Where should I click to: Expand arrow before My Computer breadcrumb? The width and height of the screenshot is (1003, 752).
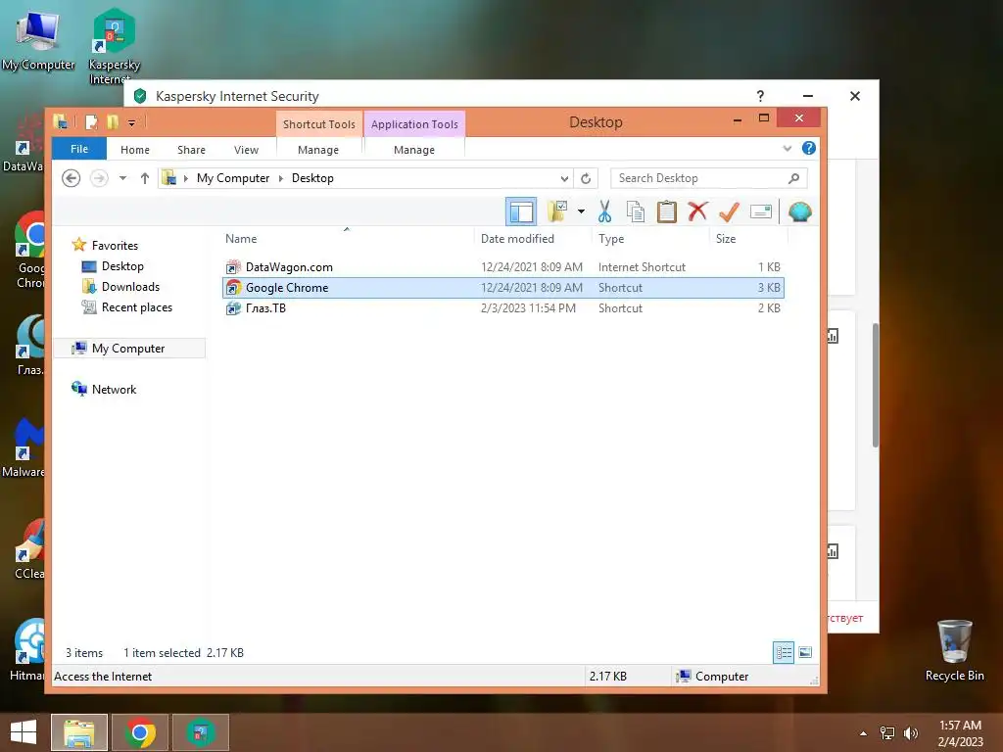[185, 178]
